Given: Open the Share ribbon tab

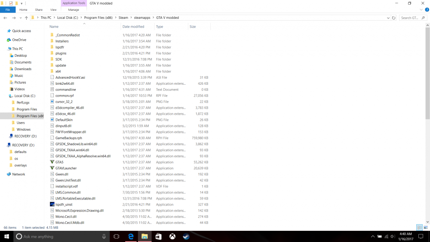Looking at the screenshot, I should click(x=39, y=9).
